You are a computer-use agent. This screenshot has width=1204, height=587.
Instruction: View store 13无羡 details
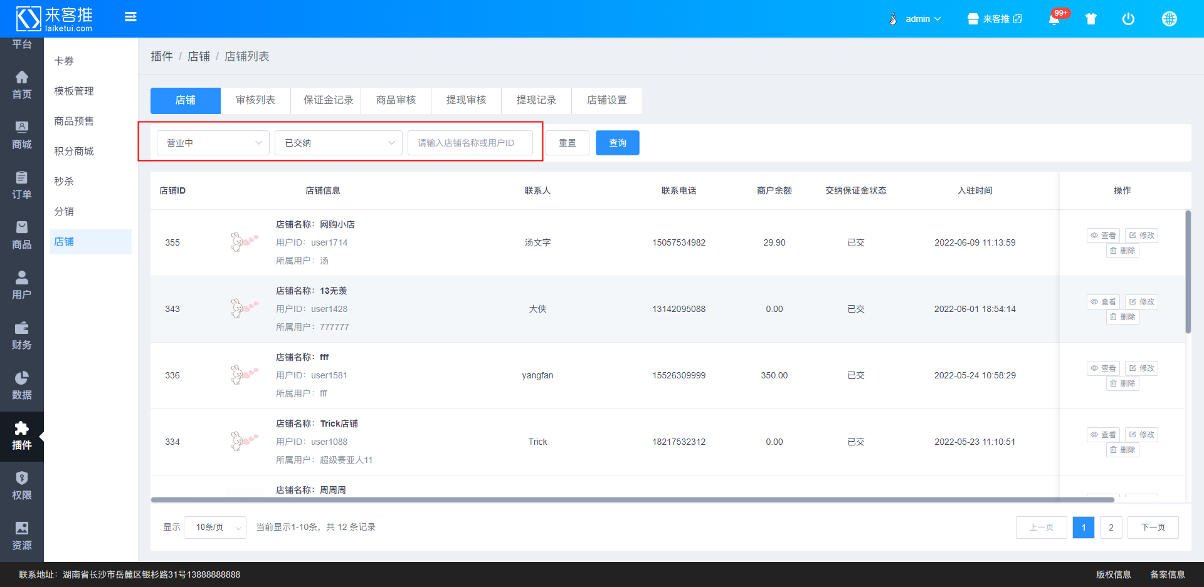[x=1103, y=302]
